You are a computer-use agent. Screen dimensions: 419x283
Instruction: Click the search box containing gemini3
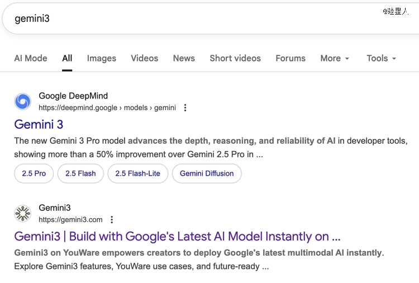[x=168, y=18]
